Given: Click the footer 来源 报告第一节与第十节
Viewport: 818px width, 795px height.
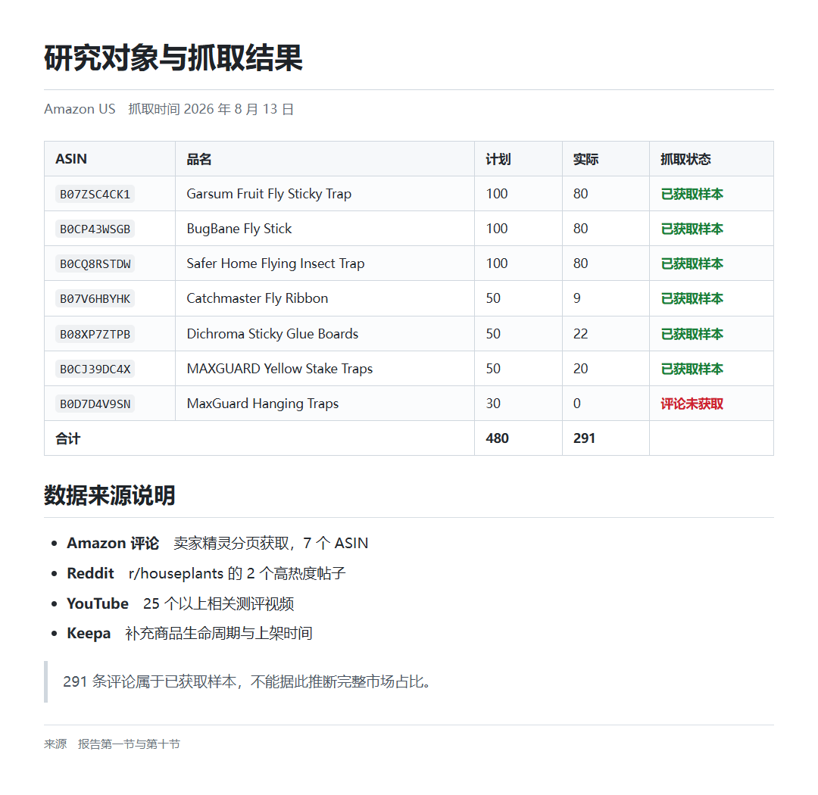Looking at the screenshot, I should (112, 744).
